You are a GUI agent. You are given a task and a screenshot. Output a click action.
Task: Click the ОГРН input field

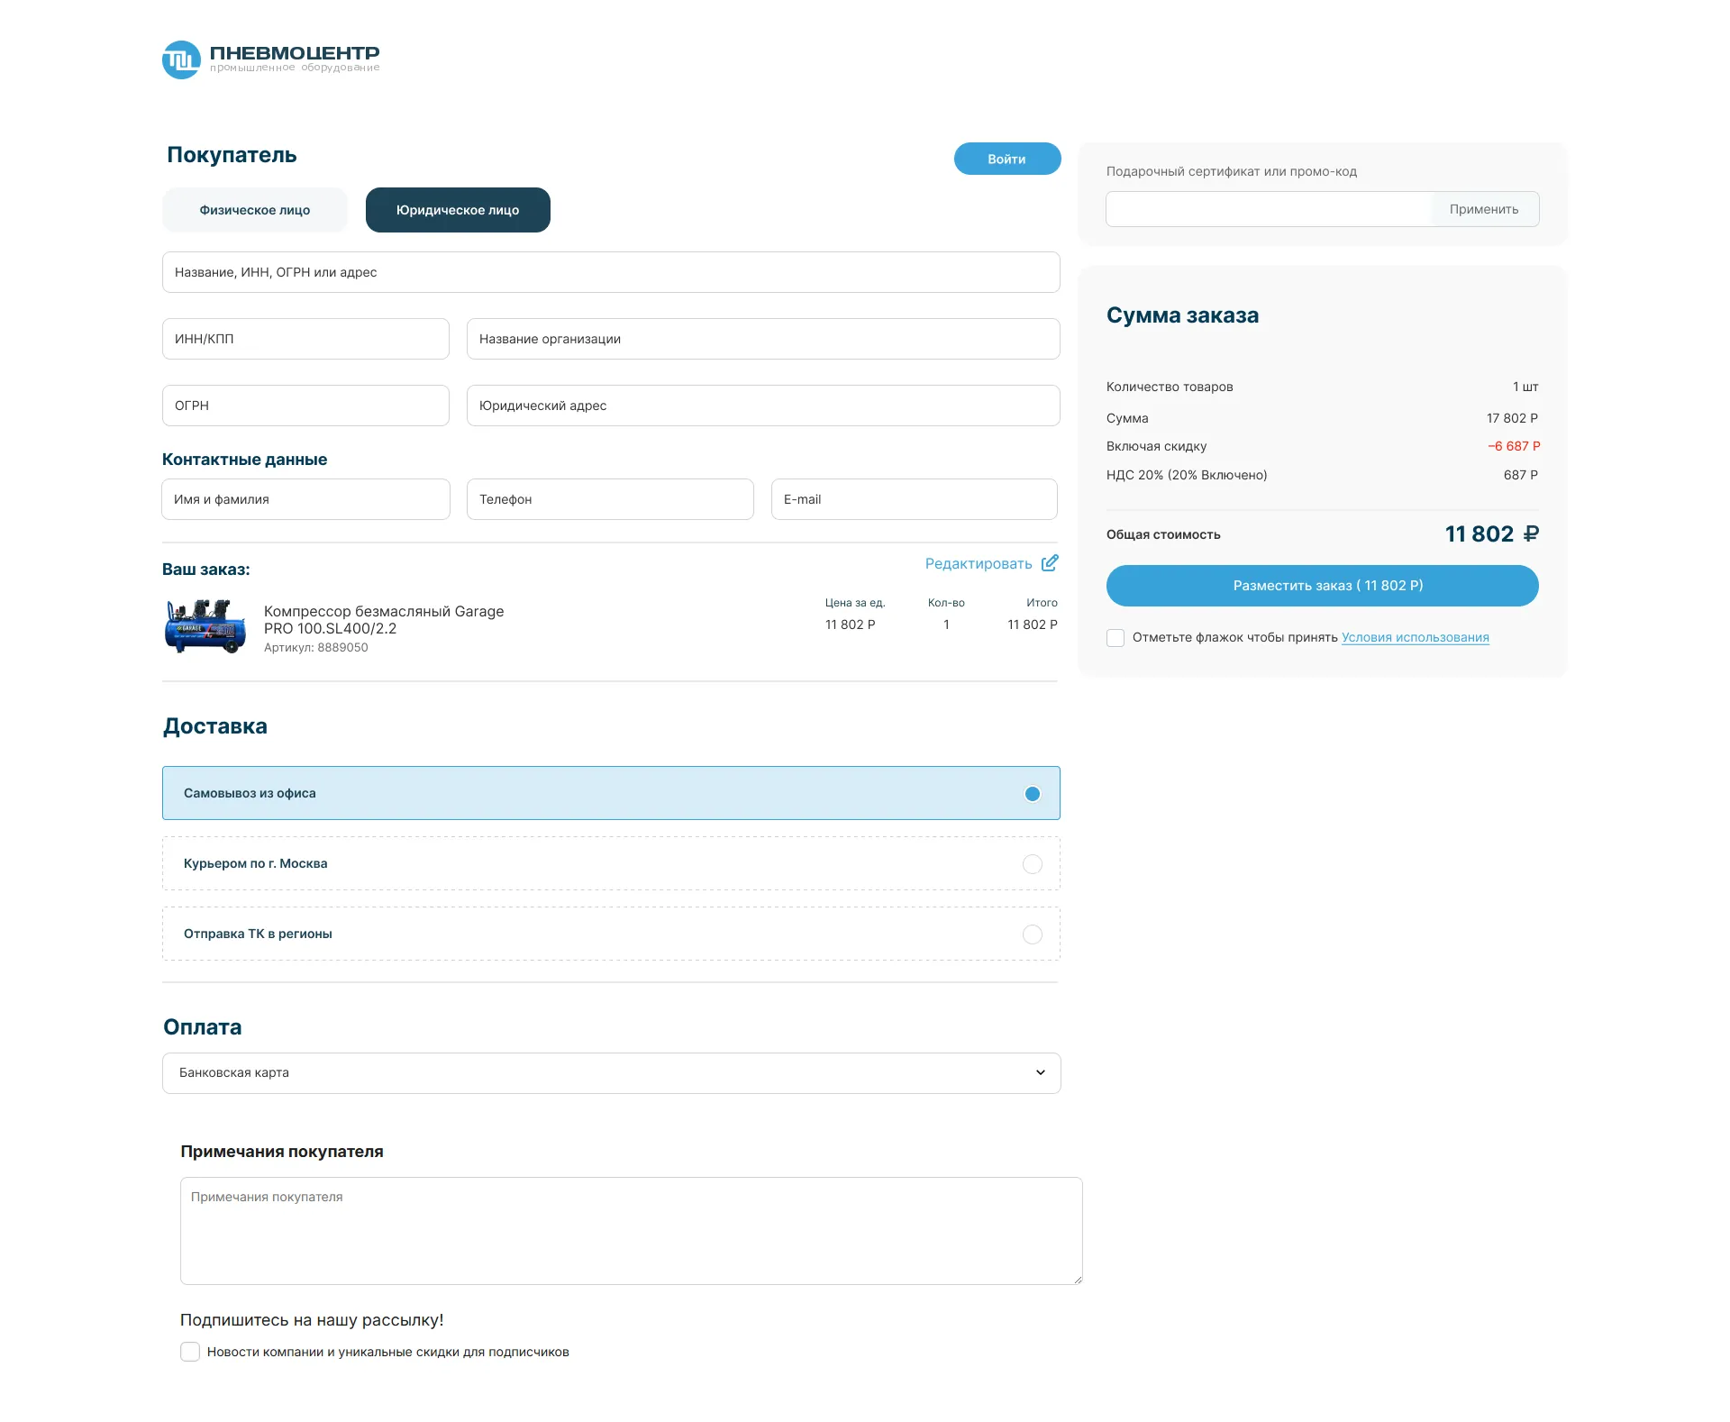pyautogui.click(x=305, y=406)
